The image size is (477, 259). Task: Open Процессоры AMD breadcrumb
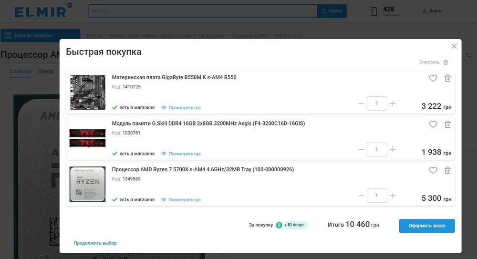tap(249, 36)
